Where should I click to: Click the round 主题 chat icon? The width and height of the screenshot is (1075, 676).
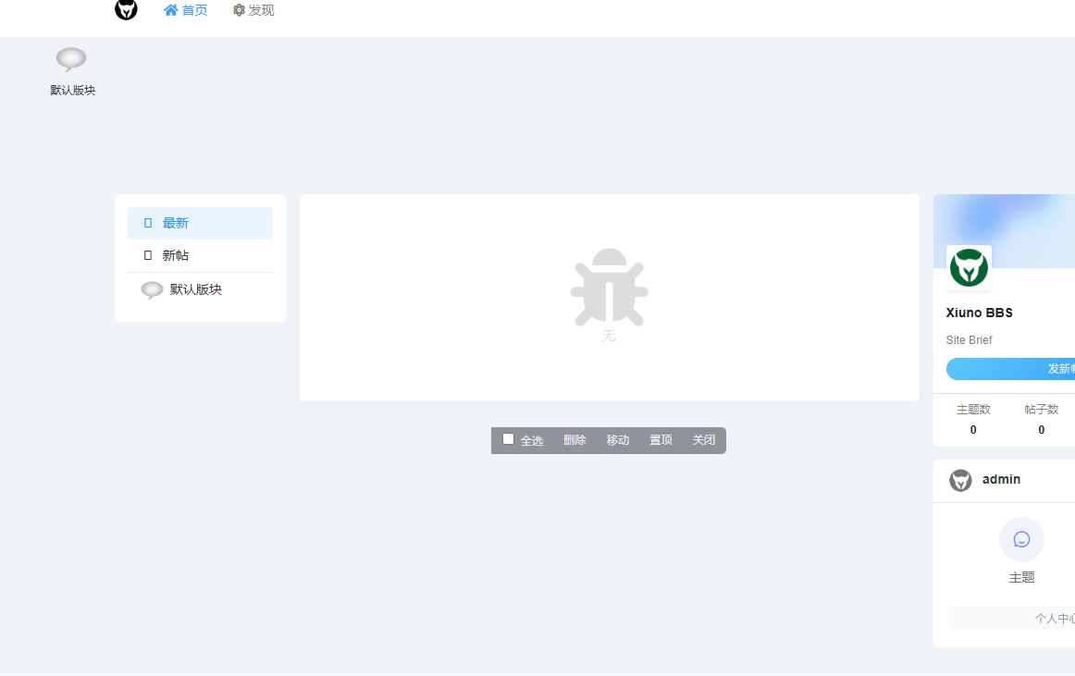click(x=1021, y=539)
